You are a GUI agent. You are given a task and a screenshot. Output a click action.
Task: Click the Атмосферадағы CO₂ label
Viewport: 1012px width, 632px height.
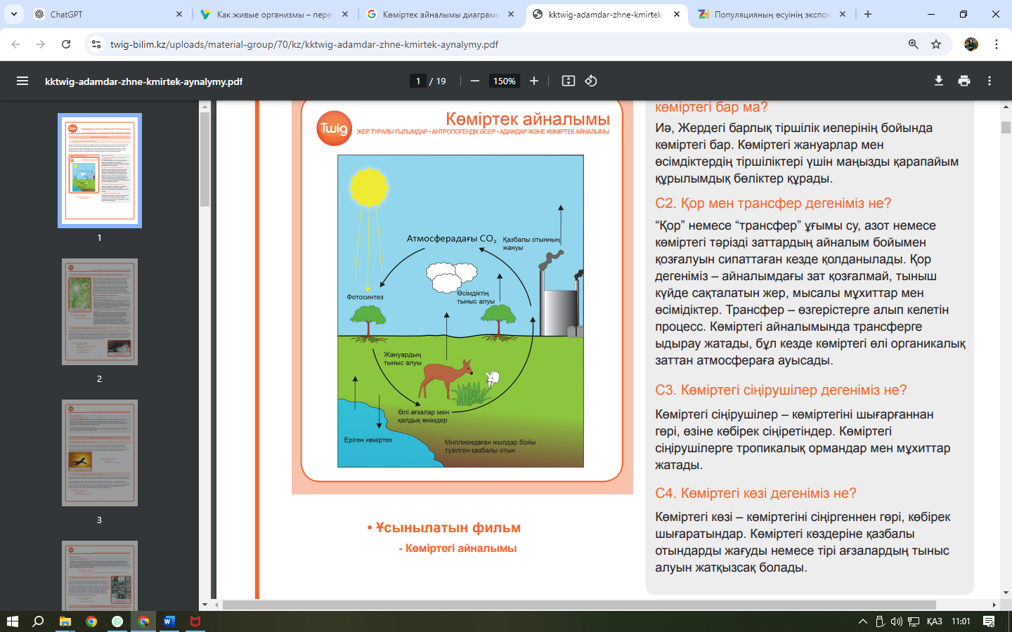pos(451,239)
